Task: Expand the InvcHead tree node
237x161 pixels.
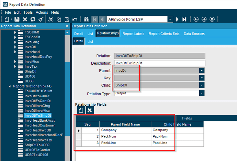Action: click(15, 52)
